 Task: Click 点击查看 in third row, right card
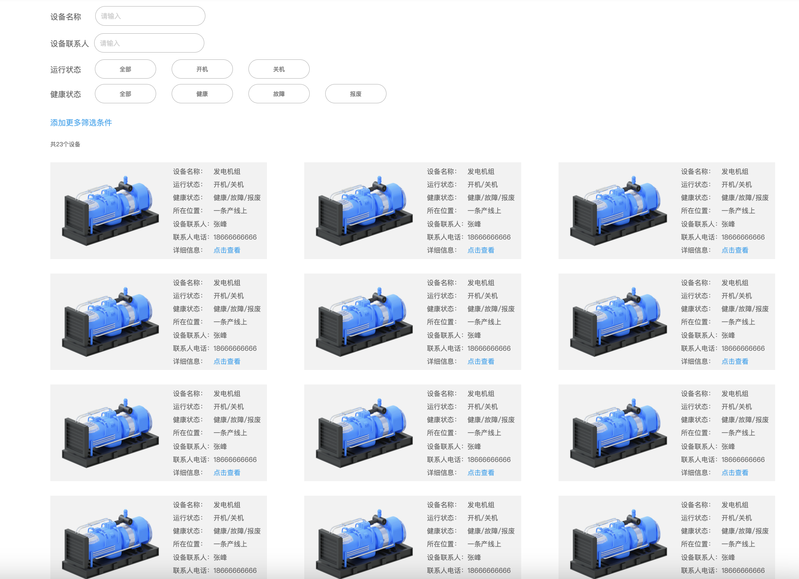click(x=735, y=472)
